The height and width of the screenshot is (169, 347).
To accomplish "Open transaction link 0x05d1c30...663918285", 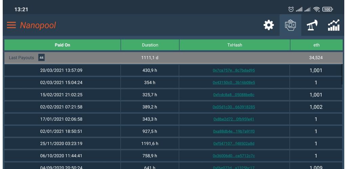I will click(x=234, y=107).
